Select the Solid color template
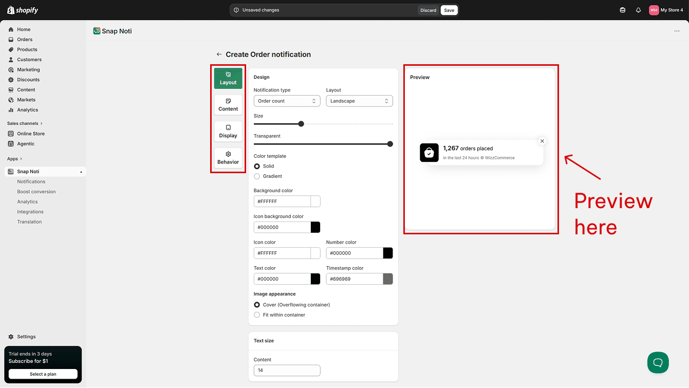Viewport: 689px width, 388px height. point(257,167)
